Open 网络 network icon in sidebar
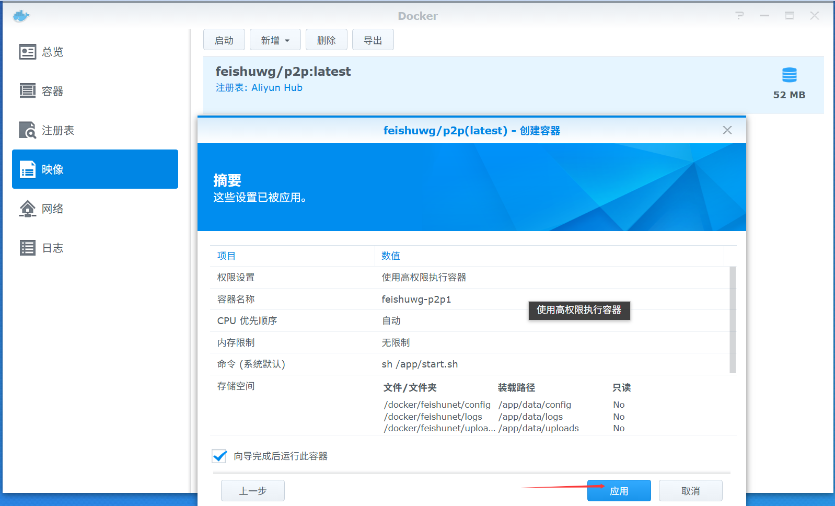 [28, 209]
